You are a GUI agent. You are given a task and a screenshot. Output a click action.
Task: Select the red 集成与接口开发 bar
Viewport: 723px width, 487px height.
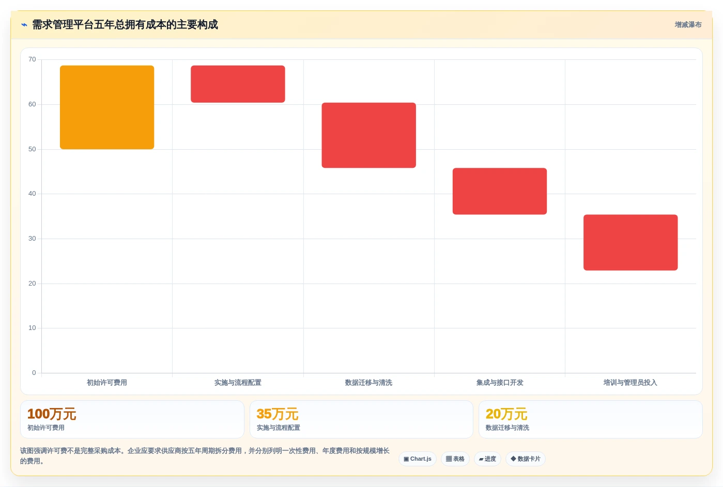[500, 191]
